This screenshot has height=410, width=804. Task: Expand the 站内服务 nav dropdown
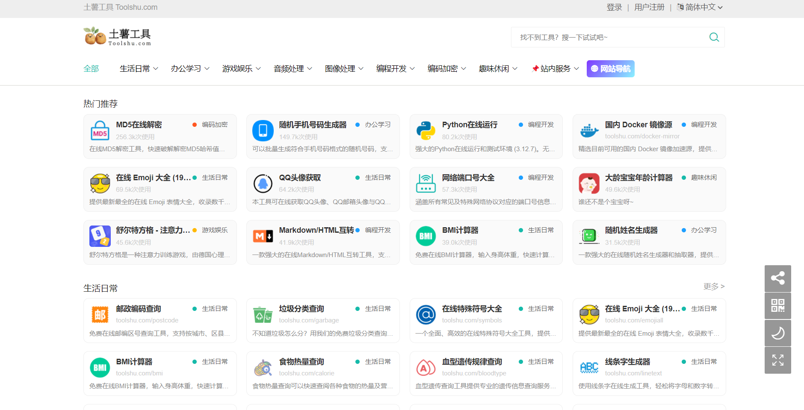(x=556, y=69)
